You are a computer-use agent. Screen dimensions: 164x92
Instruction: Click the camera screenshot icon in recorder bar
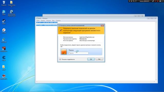pos(160,1)
